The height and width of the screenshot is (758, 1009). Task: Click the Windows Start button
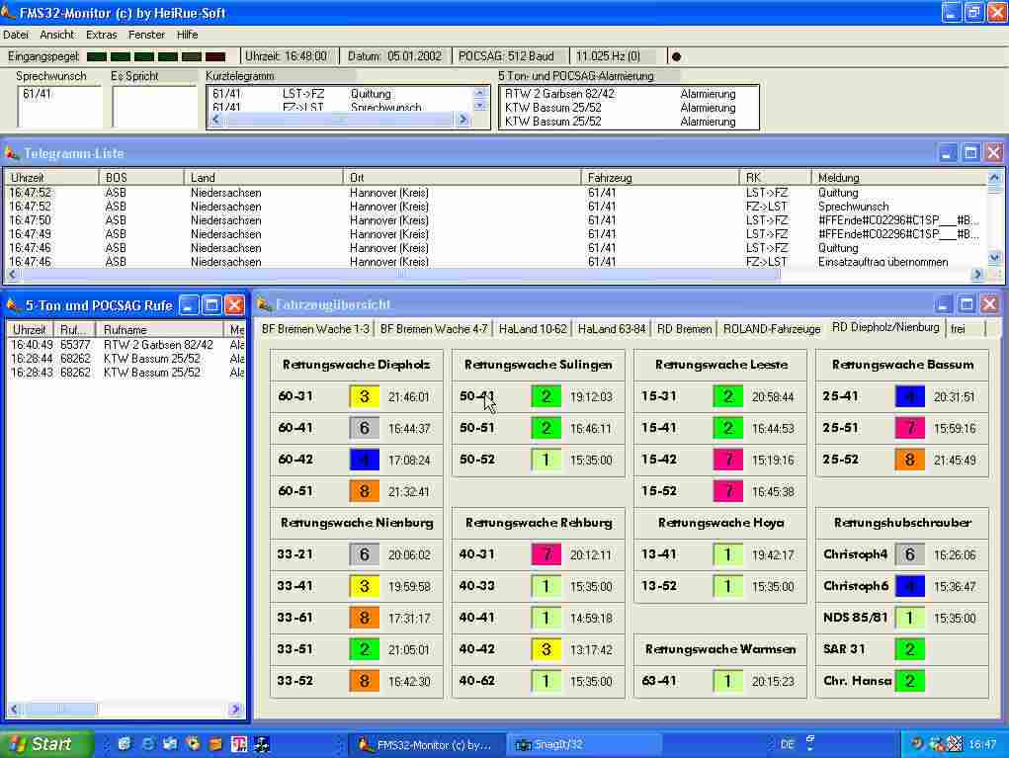46,744
